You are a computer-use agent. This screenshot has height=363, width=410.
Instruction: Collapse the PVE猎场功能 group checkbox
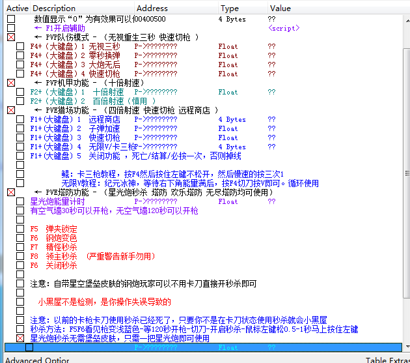click(11, 111)
